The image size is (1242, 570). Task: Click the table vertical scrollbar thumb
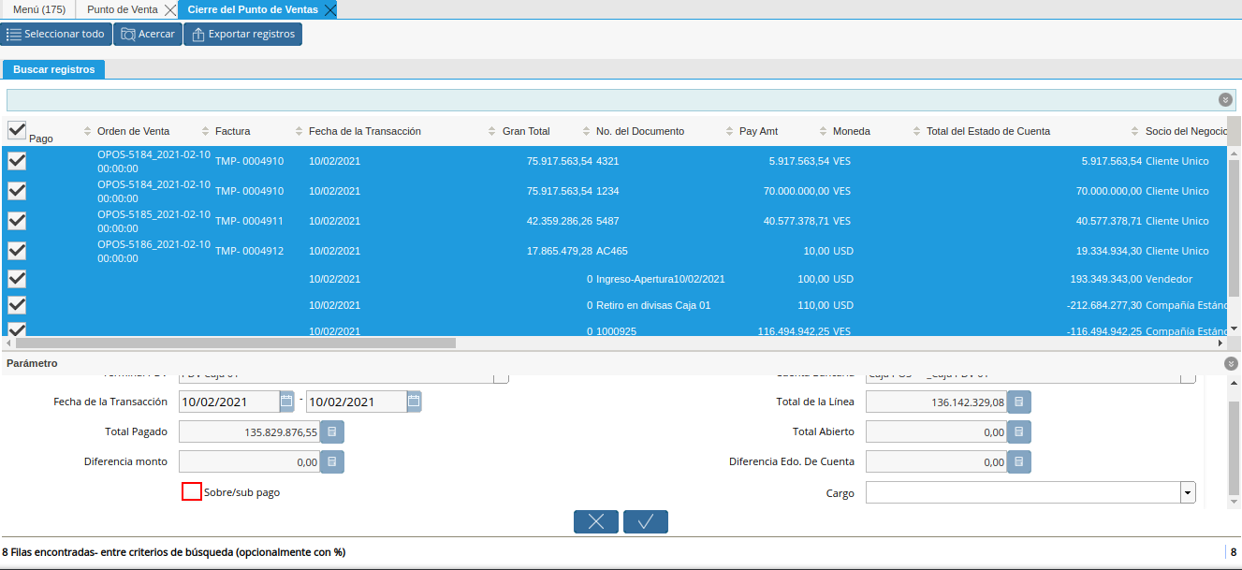(x=1234, y=229)
